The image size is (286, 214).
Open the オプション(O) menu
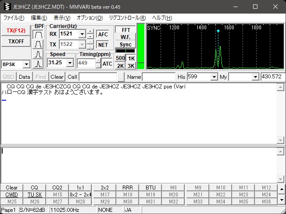point(89,18)
